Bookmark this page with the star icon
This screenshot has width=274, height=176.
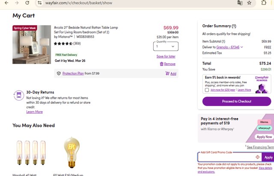249,3
